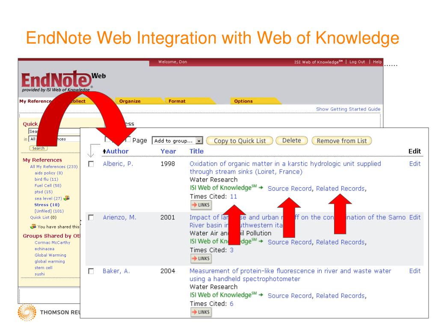Open Show Getting Started Guide
This screenshot has width=438, height=329.
click(348, 109)
